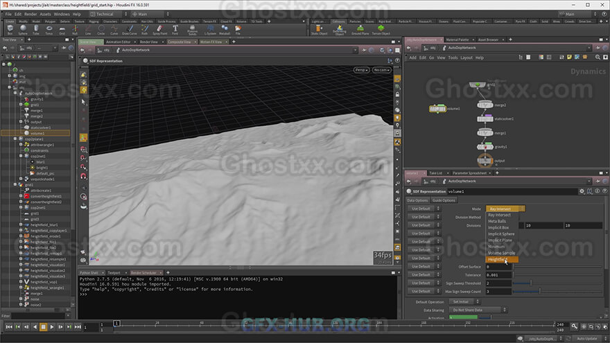Select the Font shelf tool
610x343 pixels.
click(x=175, y=30)
